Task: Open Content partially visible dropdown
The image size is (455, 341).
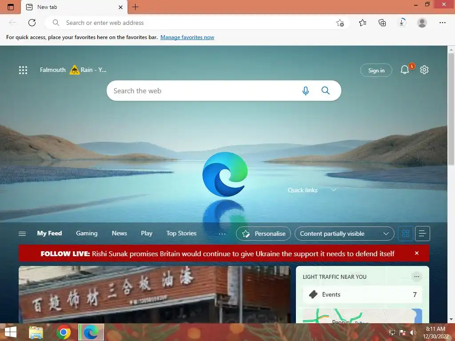Action: (344, 234)
